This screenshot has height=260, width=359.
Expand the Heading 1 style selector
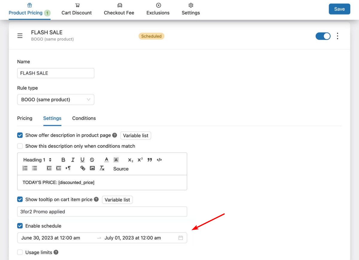coord(37,160)
